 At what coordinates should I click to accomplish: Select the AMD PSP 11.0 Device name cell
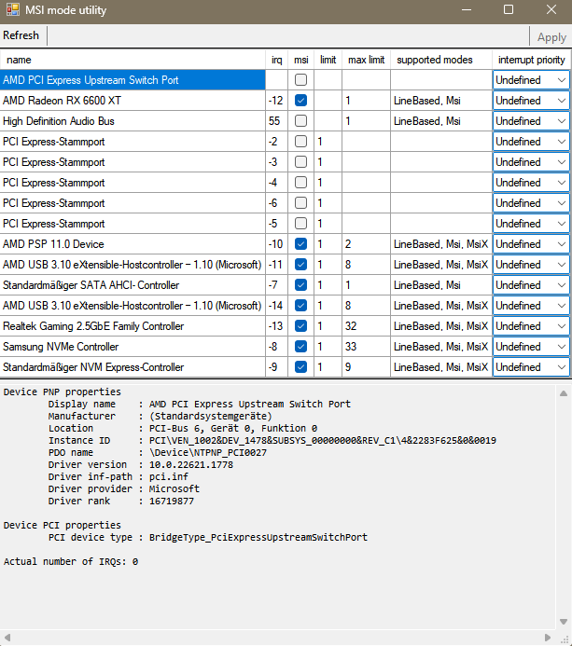click(x=133, y=244)
